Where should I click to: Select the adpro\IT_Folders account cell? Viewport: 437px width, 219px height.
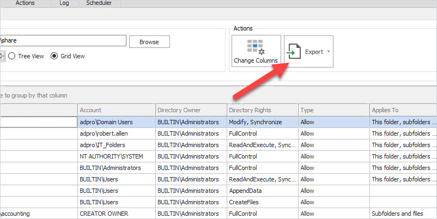(117, 145)
